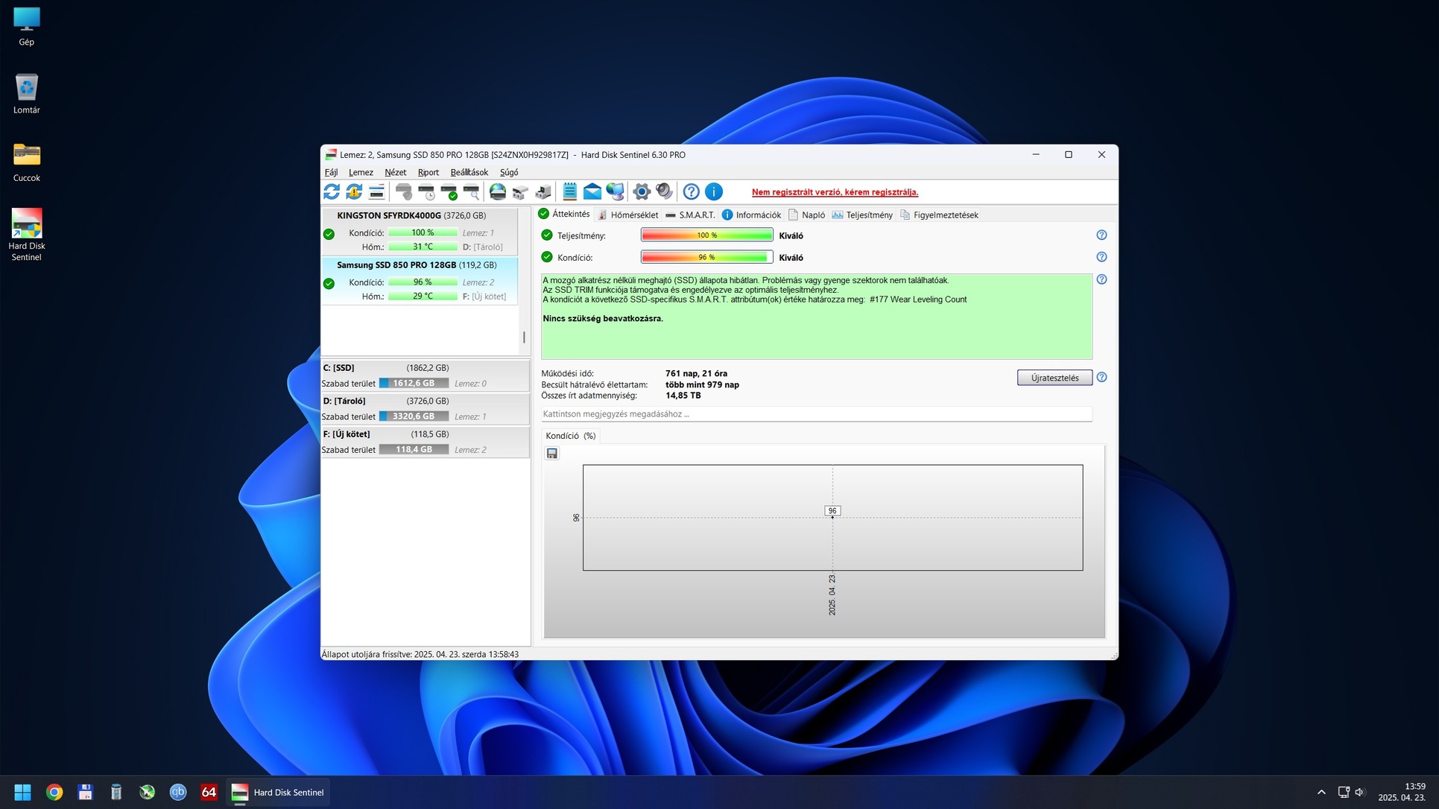The height and width of the screenshot is (809, 1439).
Task: Open the blue notepad report icon
Action: click(569, 192)
